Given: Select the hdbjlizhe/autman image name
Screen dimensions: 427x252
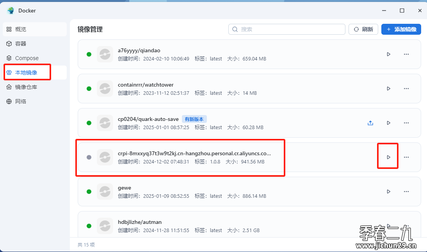Looking at the screenshot, I should pos(140,222).
